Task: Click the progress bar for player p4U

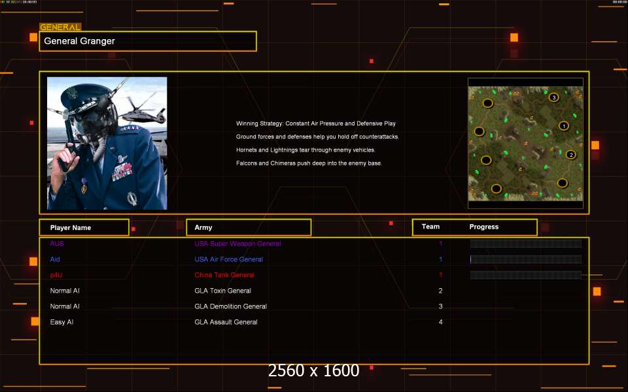Action: click(525, 275)
